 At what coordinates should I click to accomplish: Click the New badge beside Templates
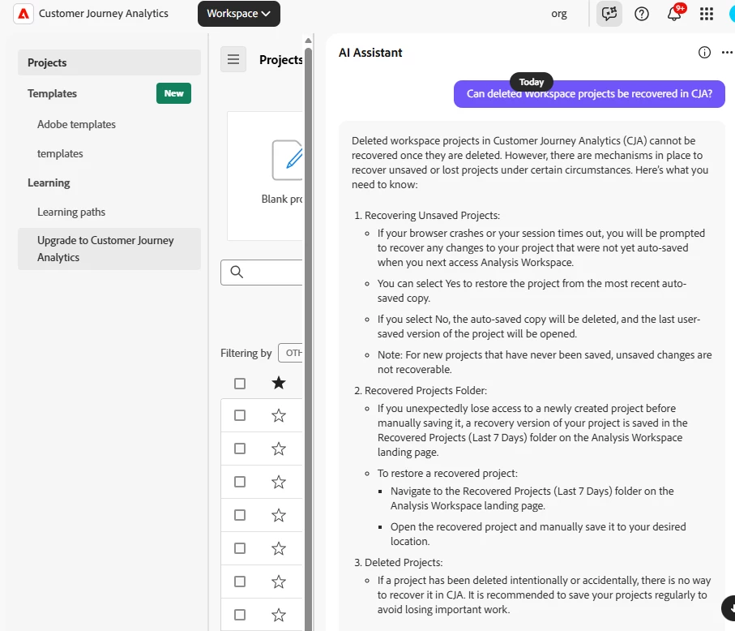[173, 93]
